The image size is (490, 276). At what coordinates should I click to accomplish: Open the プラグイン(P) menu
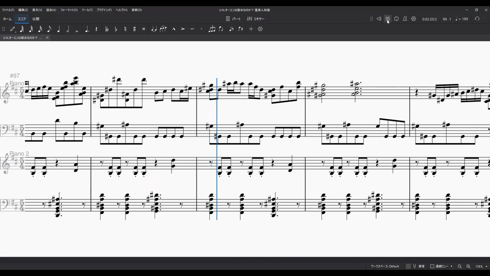[104, 10]
